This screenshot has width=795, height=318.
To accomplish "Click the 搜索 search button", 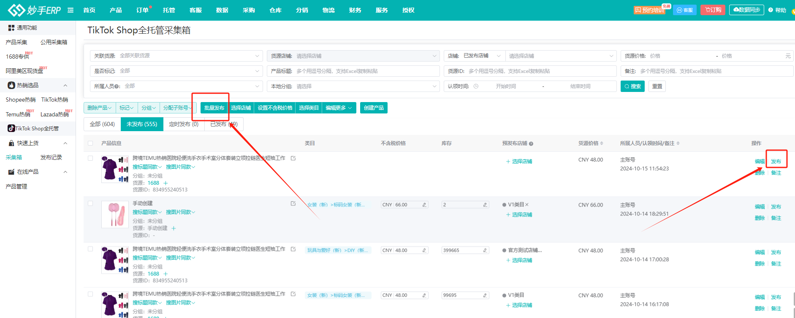I will tap(632, 86).
